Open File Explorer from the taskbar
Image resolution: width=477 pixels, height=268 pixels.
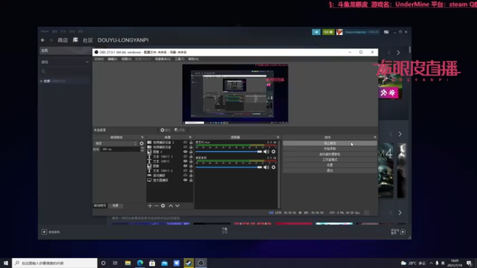click(128, 263)
